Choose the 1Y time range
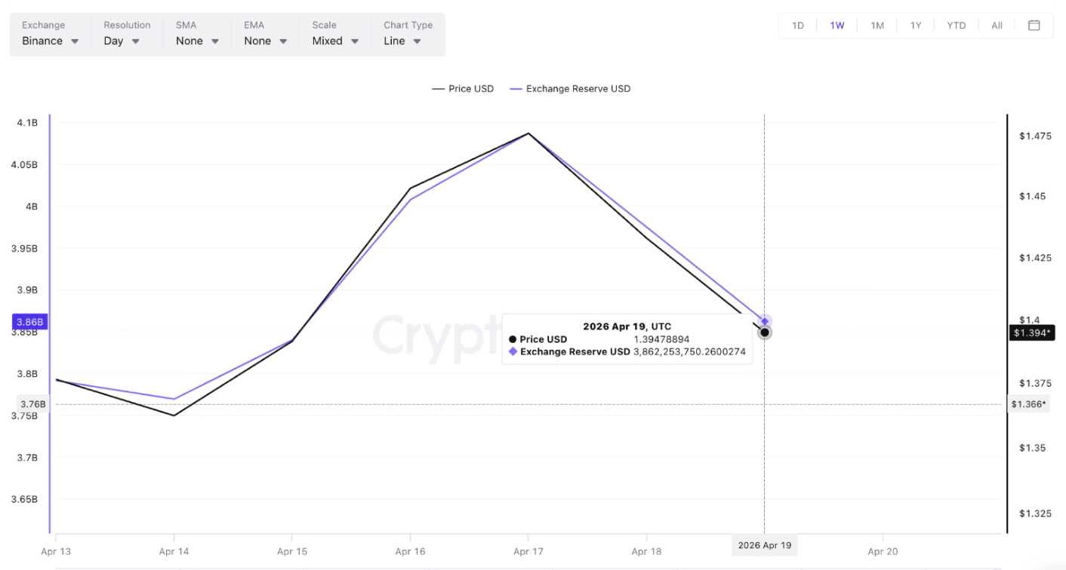This screenshot has width=1066, height=570. (916, 26)
